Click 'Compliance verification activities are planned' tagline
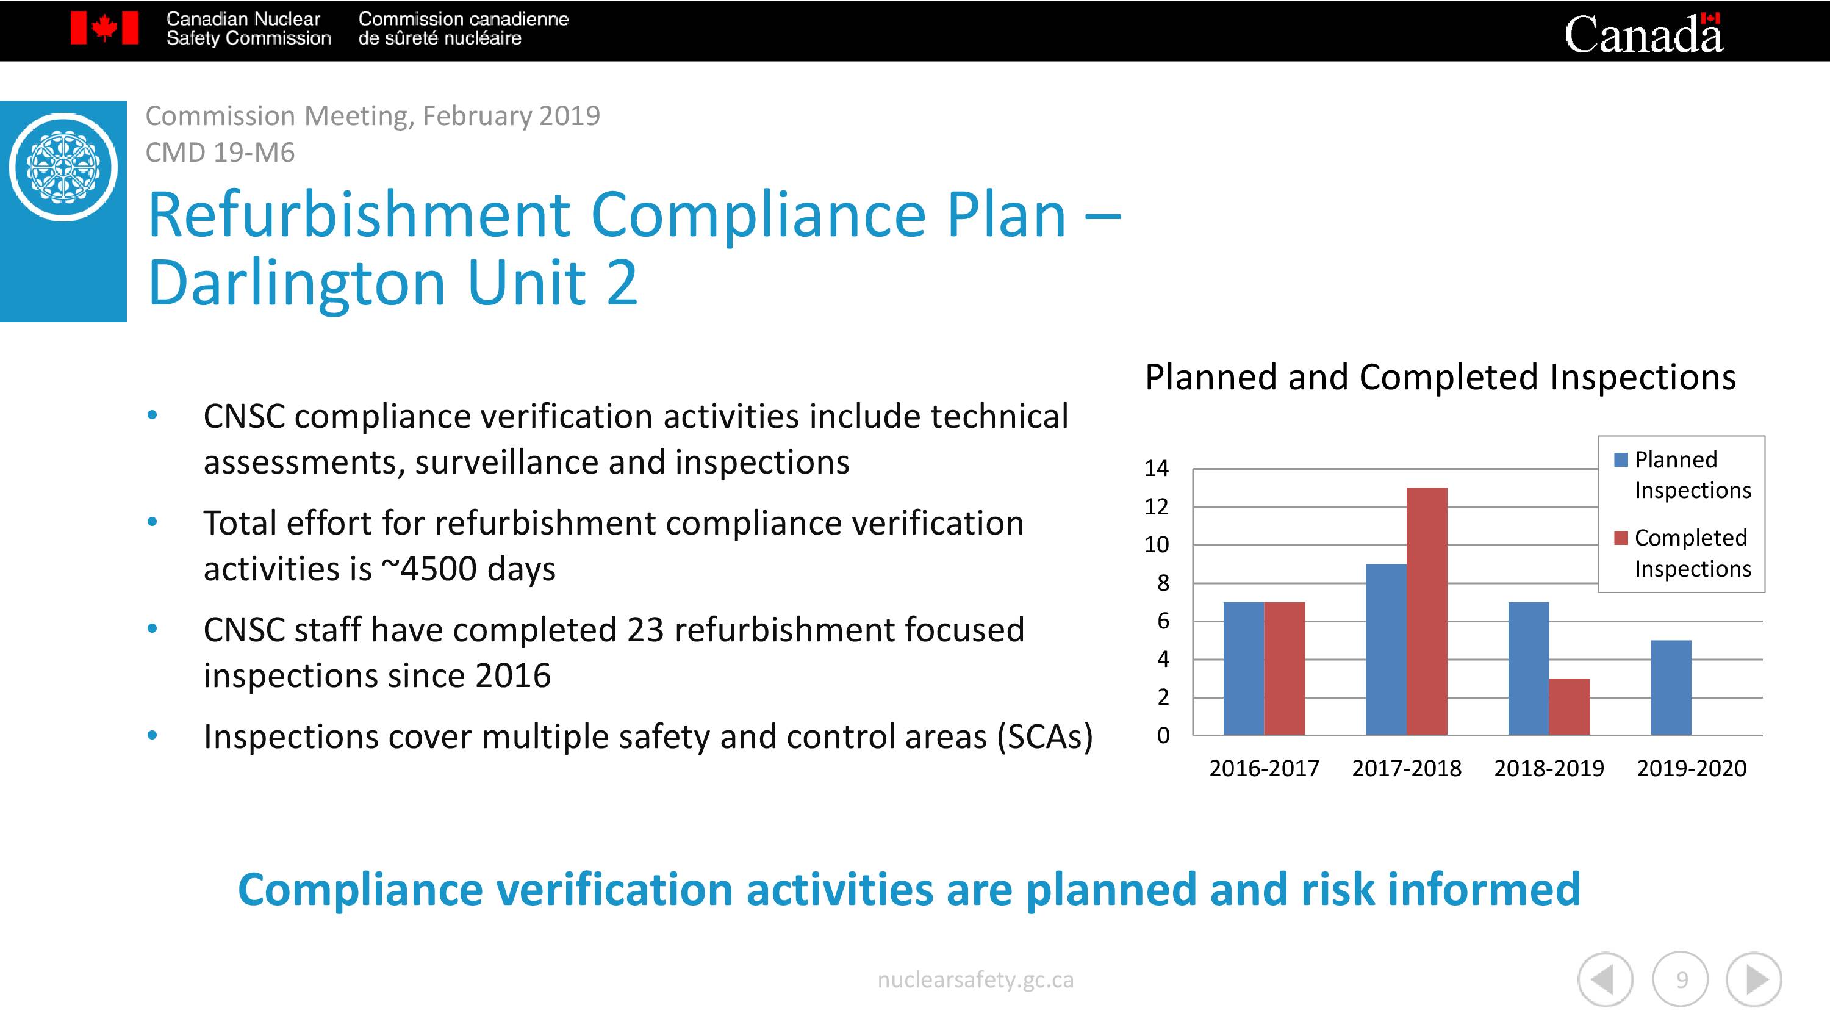The image size is (1830, 1030). pyautogui.click(x=909, y=889)
